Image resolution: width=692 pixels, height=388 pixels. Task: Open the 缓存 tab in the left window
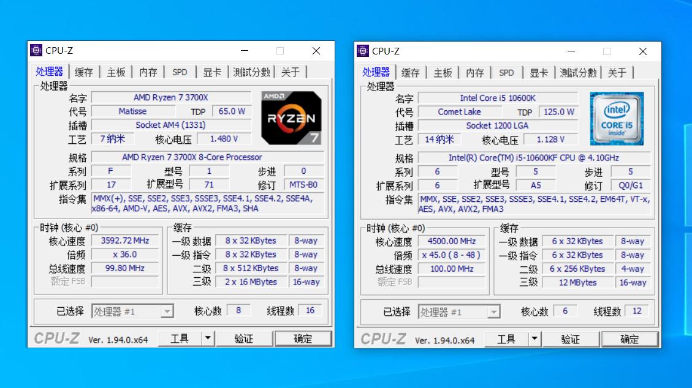tap(84, 72)
